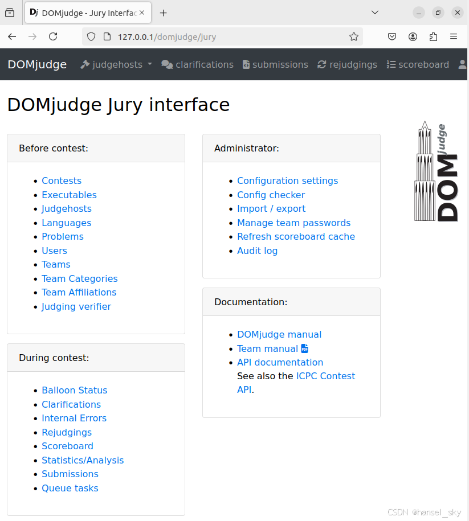This screenshot has height=521, width=469.
Task: Open the Rejudgings link under During contest
Action: (x=67, y=432)
